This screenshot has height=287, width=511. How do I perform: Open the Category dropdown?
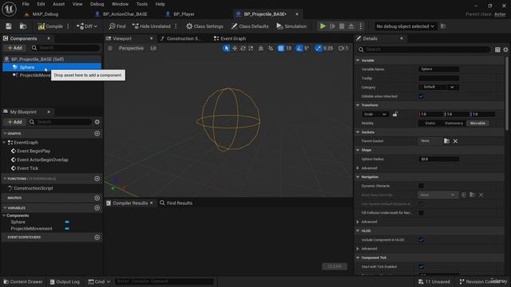(x=438, y=87)
